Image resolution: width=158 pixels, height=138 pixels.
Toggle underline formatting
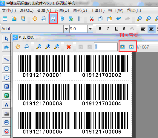[116, 29]
